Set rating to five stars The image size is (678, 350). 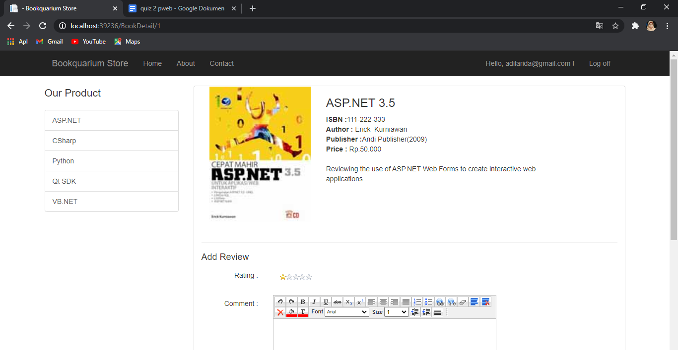coord(309,277)
